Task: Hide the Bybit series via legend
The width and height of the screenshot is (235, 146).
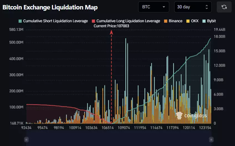Action: click(211, 21)
